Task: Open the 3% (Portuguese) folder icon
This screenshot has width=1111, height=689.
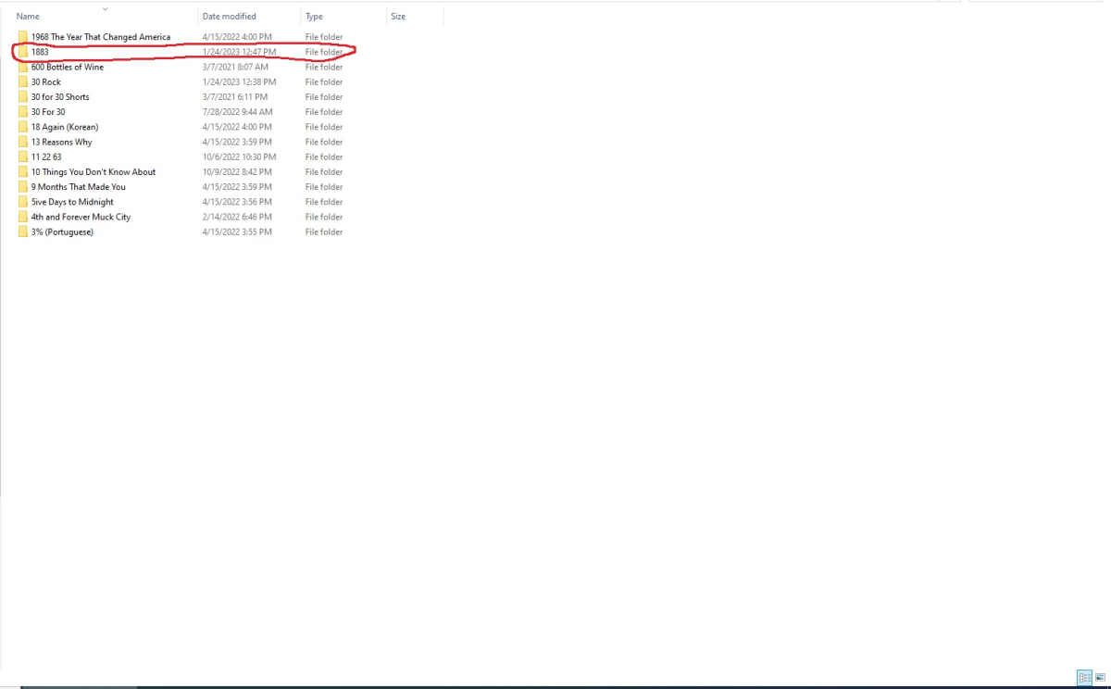Action: 23,232
